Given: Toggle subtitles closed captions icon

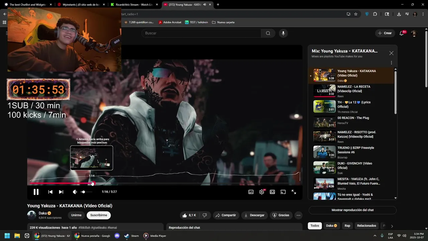Looking at the screenshot, I should click(251, 192).
